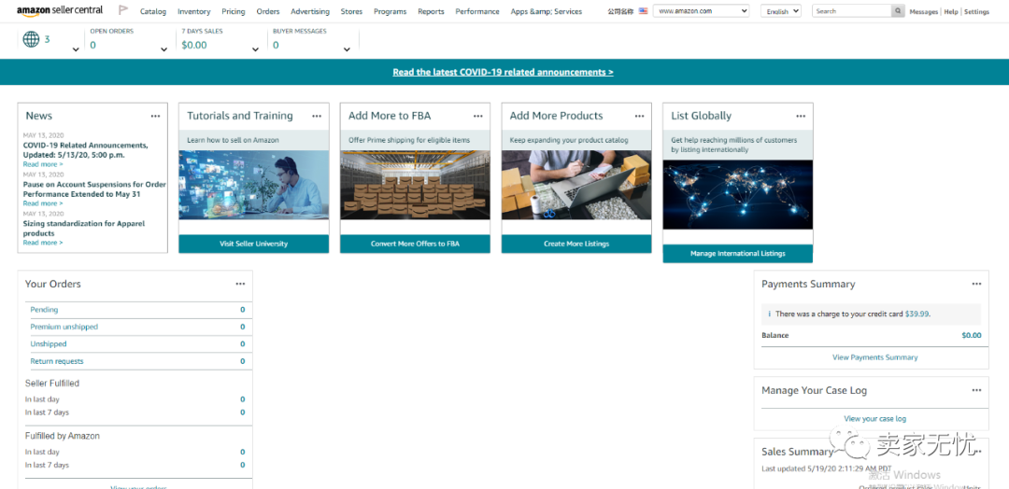1009x489 pixels.
Task: Read more about Sizing standardization for Apparel
Action: (43, 243)
